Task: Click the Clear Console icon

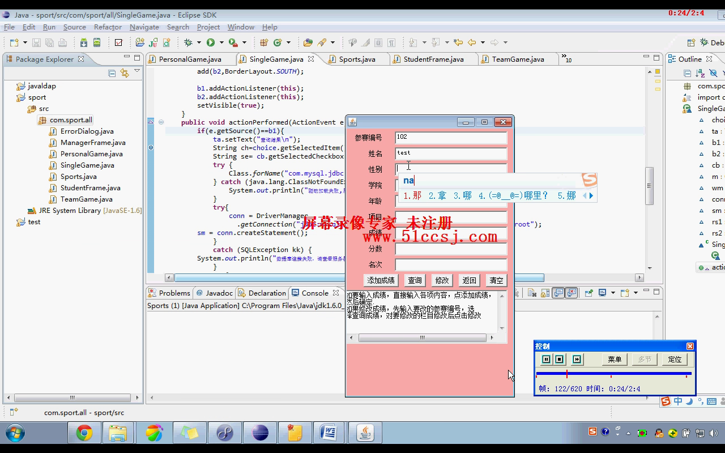Action: (532, 293)
